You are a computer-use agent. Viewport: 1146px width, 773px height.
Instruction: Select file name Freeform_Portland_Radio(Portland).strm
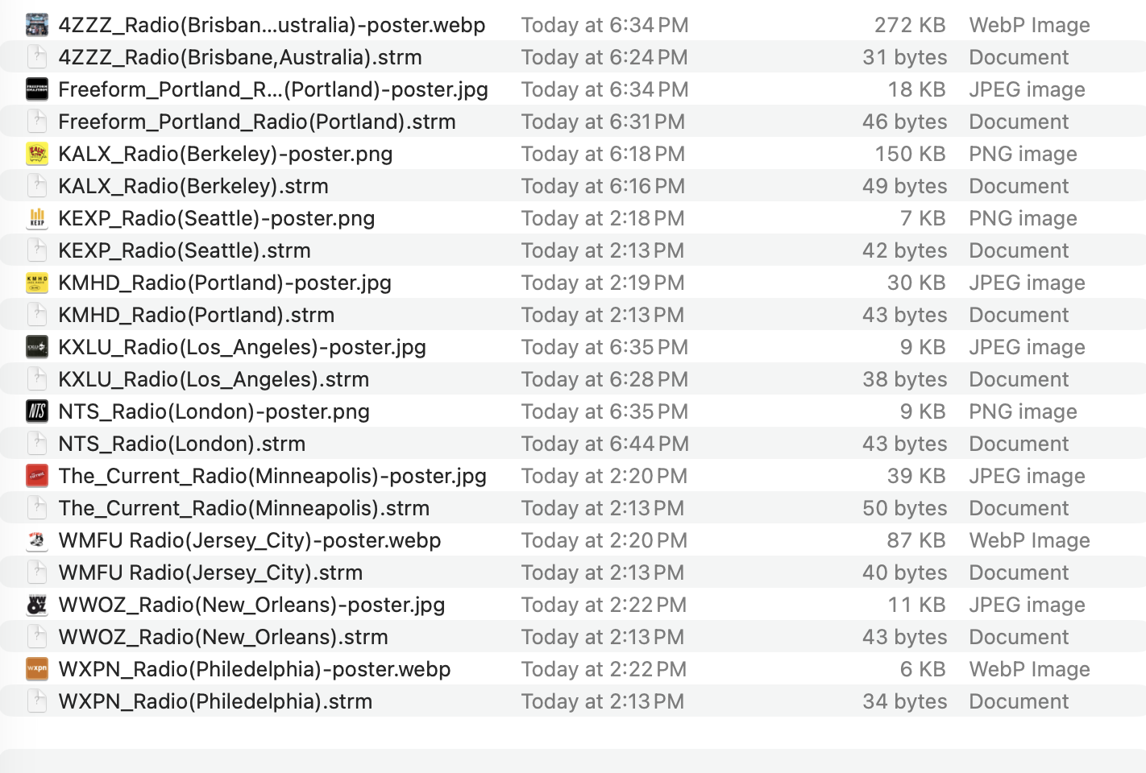point(257,122)
